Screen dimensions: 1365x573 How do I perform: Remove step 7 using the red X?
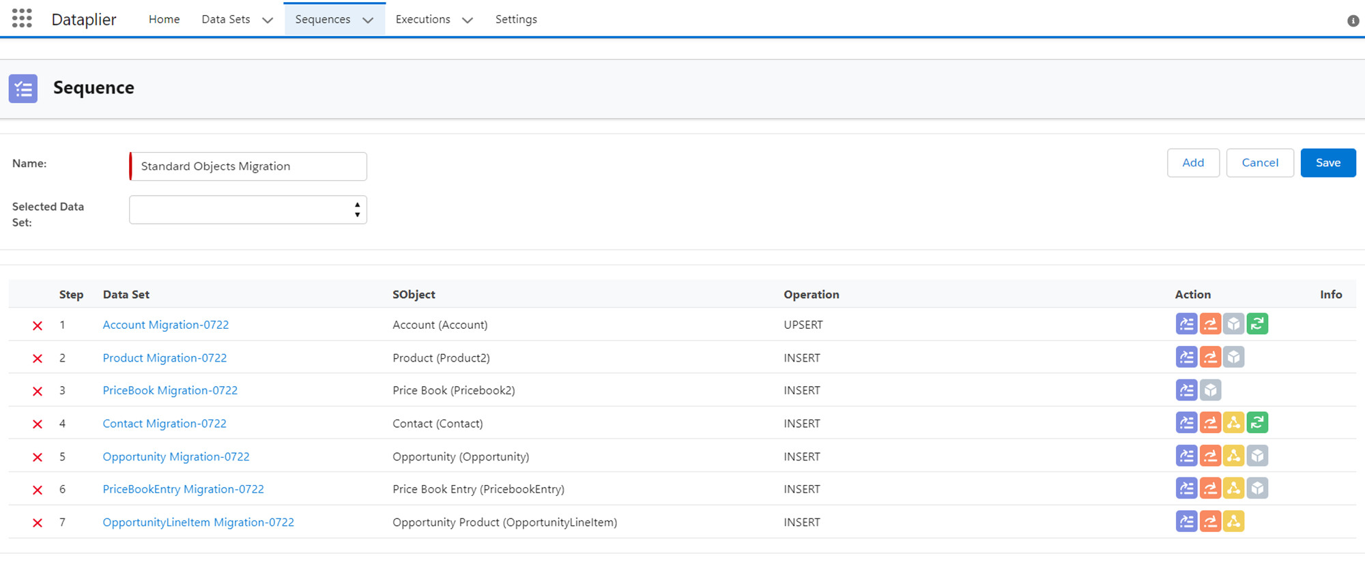(x=38, y=523)
